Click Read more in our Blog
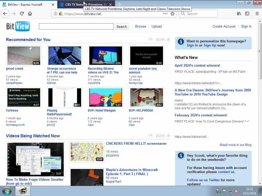 click(236, 145)
